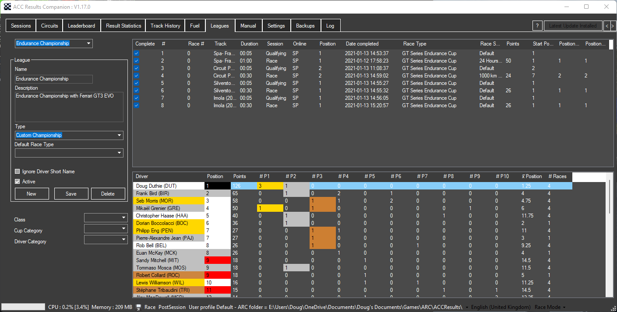Click the Save league button

coord(71,194)
